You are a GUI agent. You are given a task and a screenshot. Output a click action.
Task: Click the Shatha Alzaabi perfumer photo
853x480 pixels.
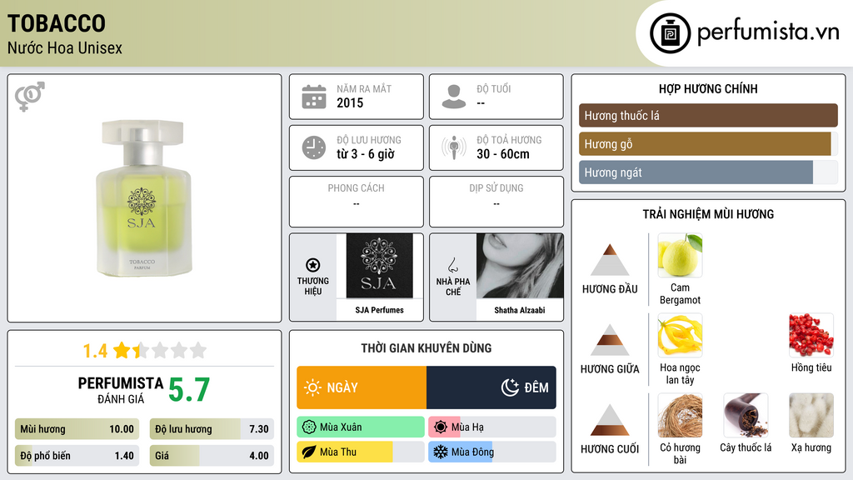pos(520,266)
